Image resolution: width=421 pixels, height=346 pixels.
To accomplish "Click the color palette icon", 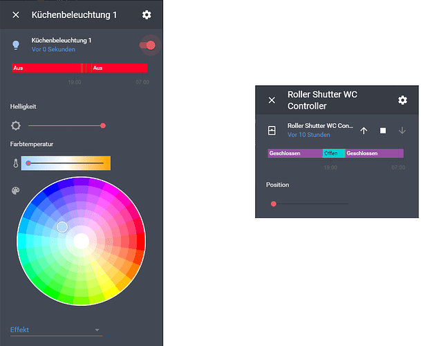I will [x=16, y=190].
